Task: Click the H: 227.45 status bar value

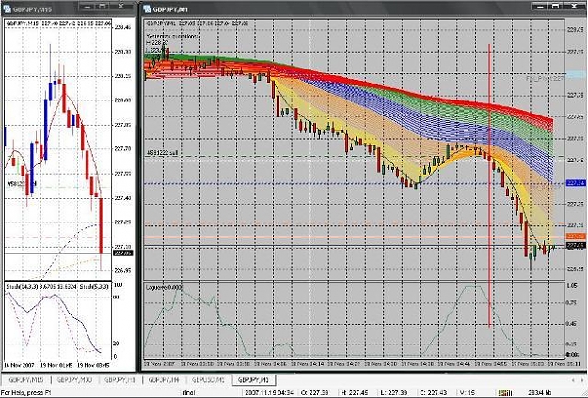Action: [355, 392]
